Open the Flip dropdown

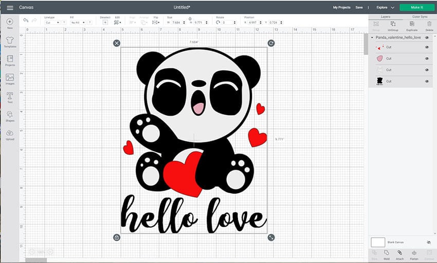155,22
